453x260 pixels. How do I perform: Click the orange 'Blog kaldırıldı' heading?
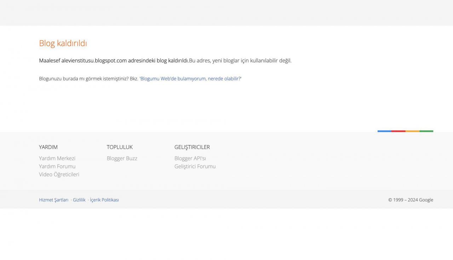[63, 43]
